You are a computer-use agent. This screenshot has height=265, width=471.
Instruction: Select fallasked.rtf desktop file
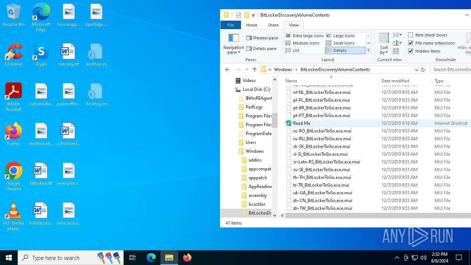tap(41, 174)
